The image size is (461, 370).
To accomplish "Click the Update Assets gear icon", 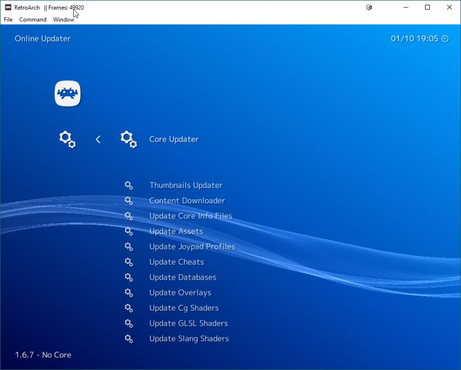I will pyautogui.click(x=129, y=231).
